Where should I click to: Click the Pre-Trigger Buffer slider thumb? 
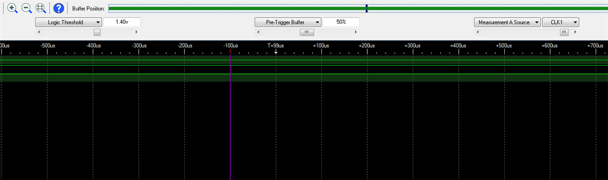pyautogui.click(x=306, y=33)
